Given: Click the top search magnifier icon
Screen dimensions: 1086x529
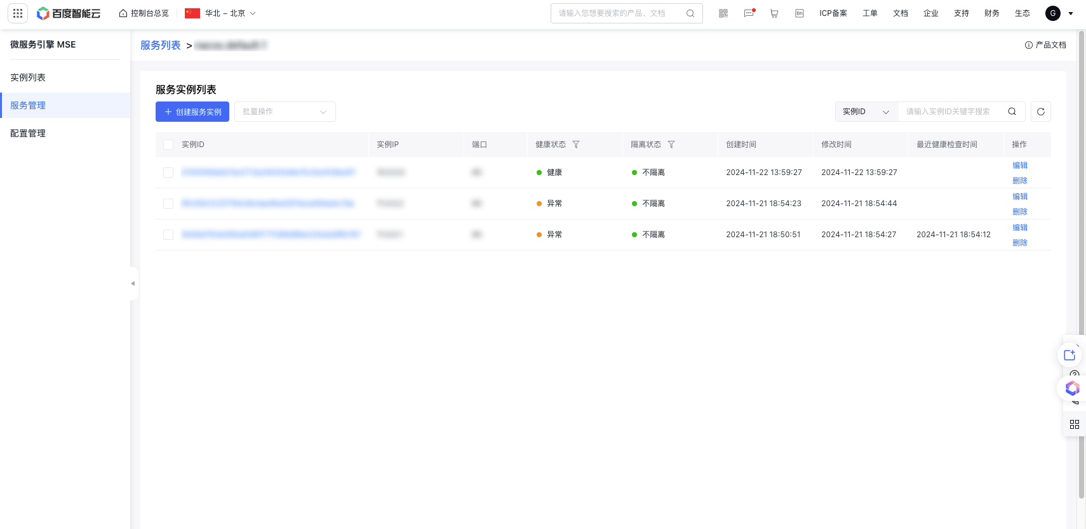Looking at the screenshot, I should pos(690,13).
